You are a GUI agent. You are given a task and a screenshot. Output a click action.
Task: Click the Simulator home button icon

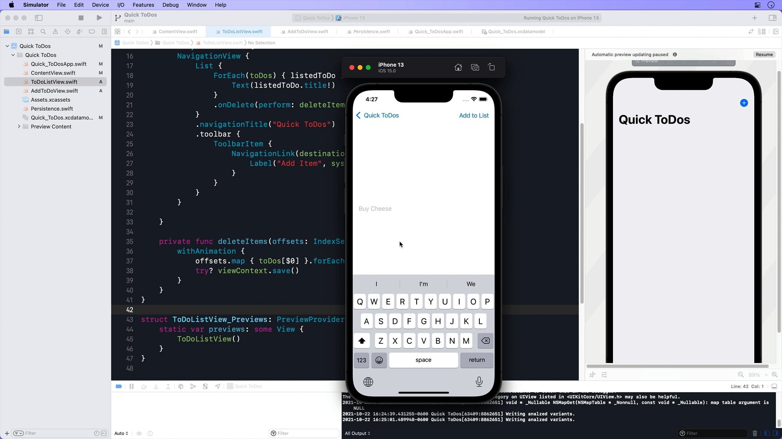(x=458, y=67)
